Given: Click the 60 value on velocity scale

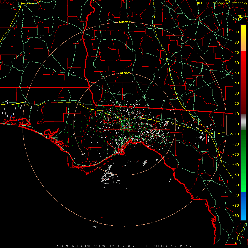Looking at the screenshot, I should pos(237,63).
